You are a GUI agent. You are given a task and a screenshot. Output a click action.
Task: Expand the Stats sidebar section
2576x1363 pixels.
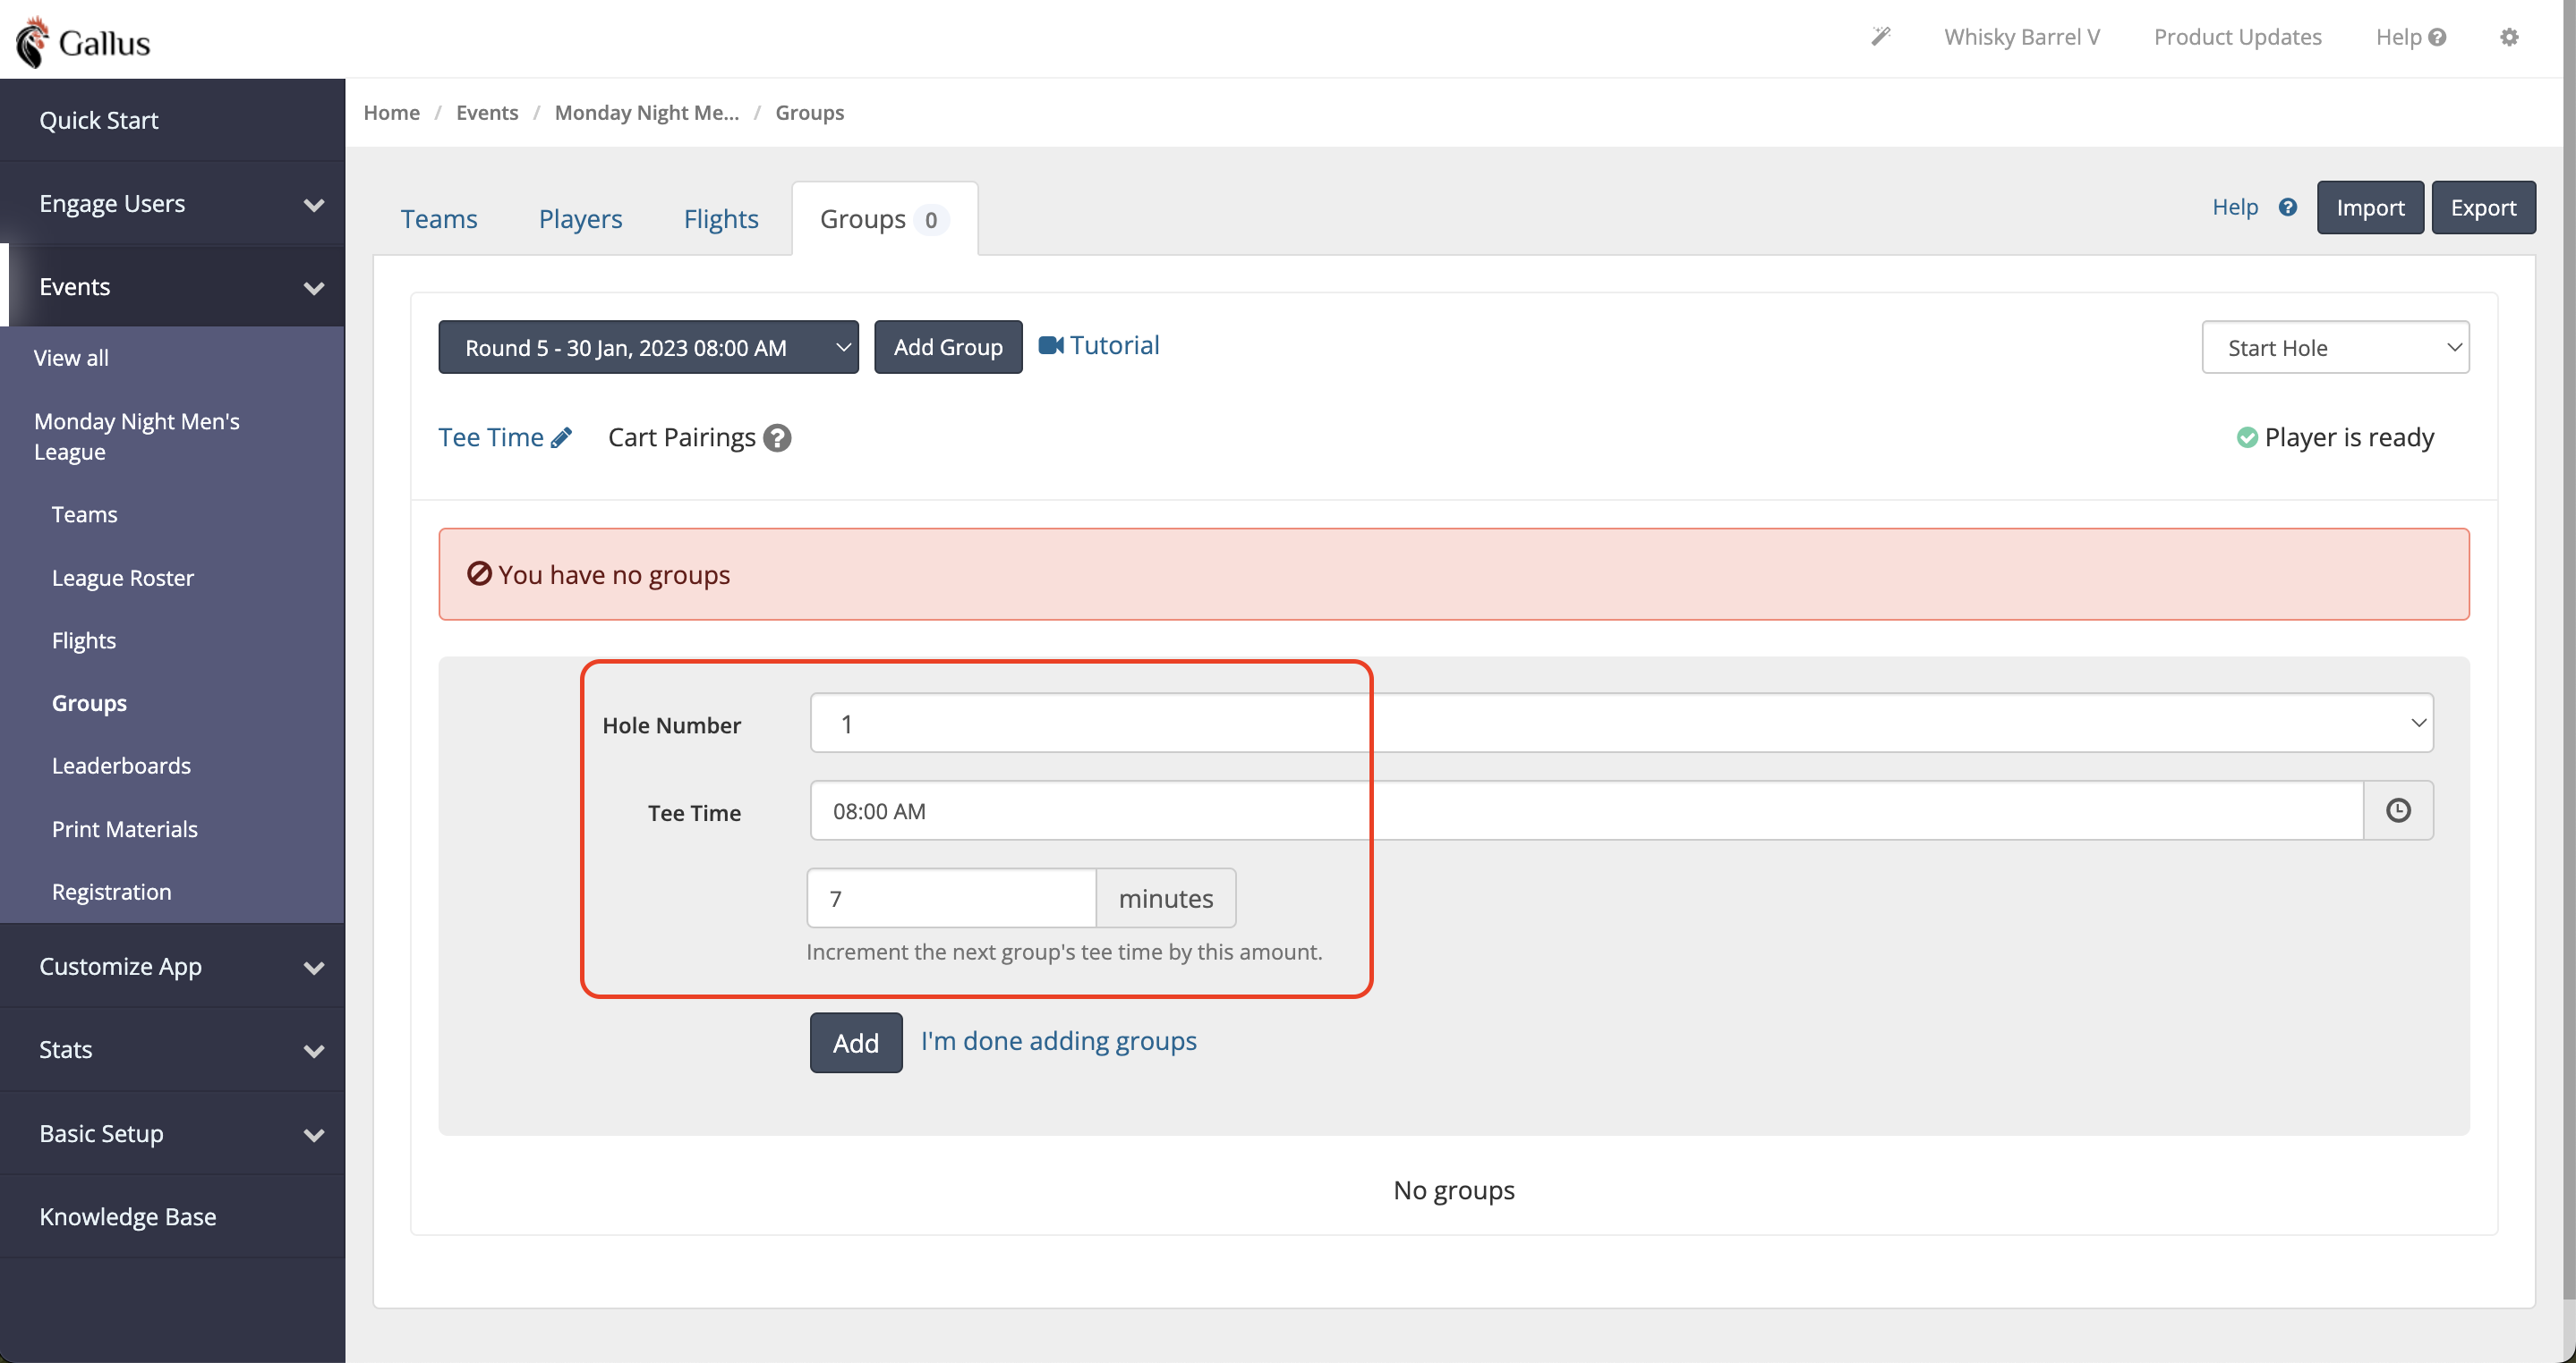[172, 1049]
